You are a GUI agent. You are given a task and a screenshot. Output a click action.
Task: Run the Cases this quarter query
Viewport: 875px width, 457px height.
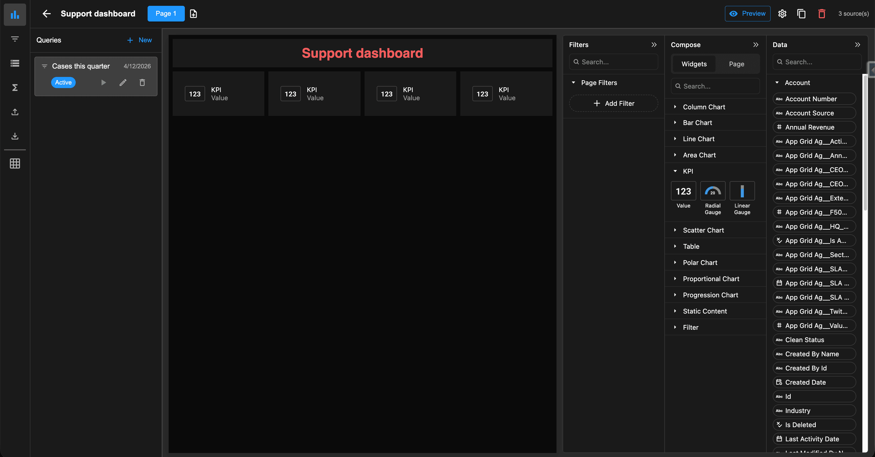click(104, 82)
